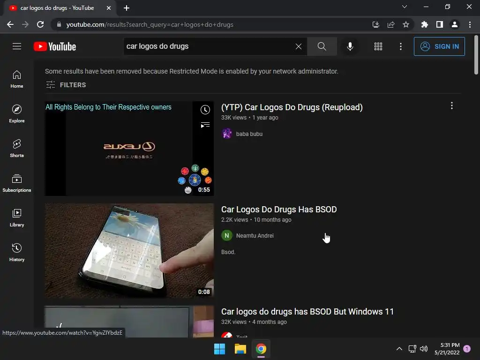480x360 pixels.
Task: Clear the search query with the X
Action: (x=299, y=46)
